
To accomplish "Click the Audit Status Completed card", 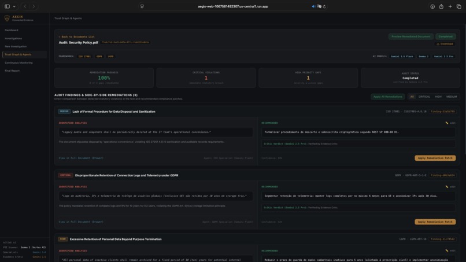I will click(410, 78).
